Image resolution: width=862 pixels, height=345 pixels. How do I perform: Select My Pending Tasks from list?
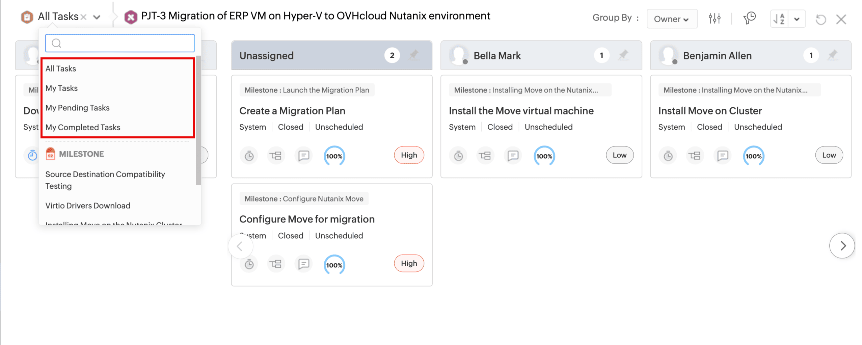pos(77,108)
